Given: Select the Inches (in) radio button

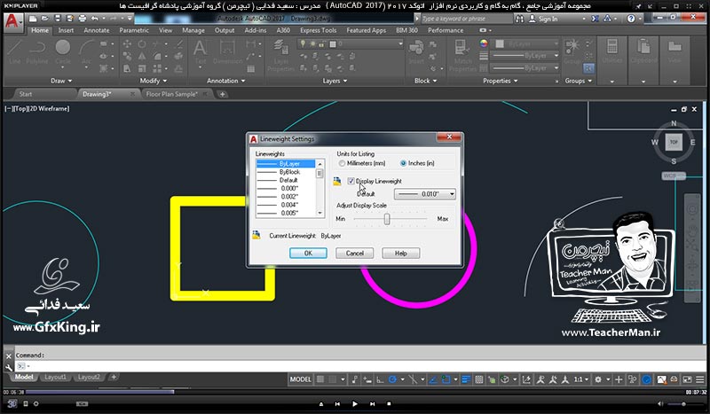Looking at the screenshot, I should pos(403,163).
